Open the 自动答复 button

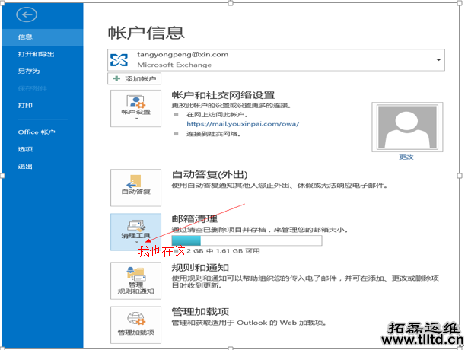[135, 188]
